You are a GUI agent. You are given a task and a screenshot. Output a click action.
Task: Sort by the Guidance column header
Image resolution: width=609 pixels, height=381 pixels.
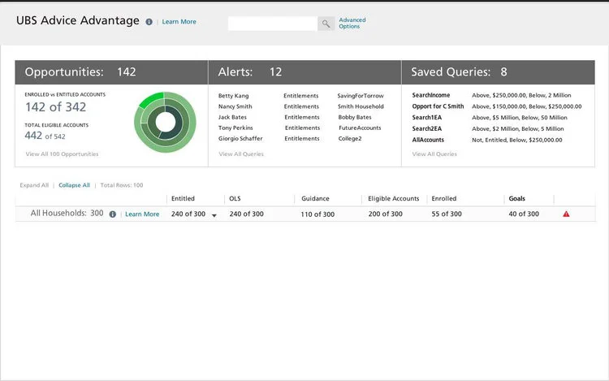tap(315, 198)
